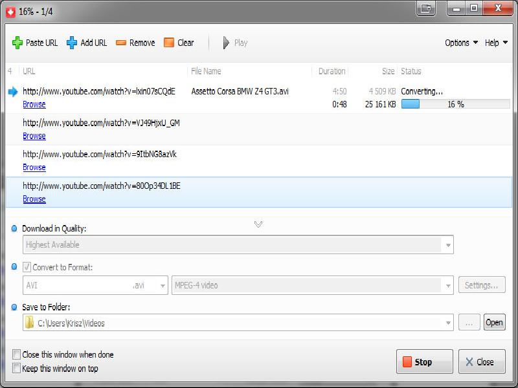Image resolution: width=518 pixels, height=388 pixels.
Task: Click the Open folder button
Action: (x=495, y=322)
